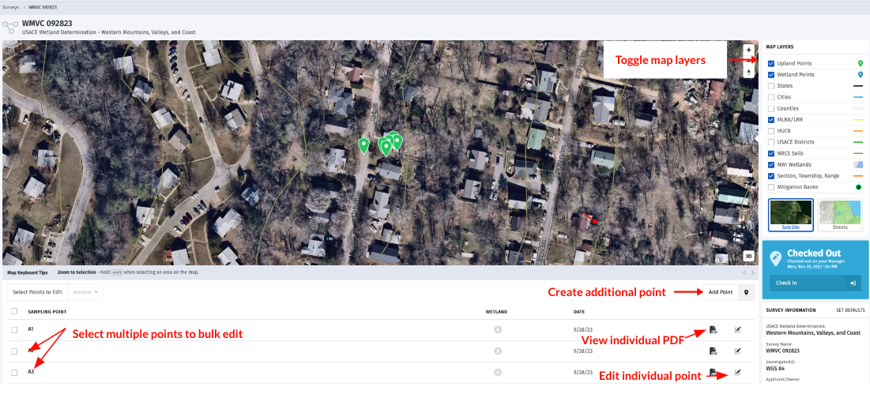Reset the map compass bearing
The image size is (870, 394).
pyautogui.click(x=748, y=71)
